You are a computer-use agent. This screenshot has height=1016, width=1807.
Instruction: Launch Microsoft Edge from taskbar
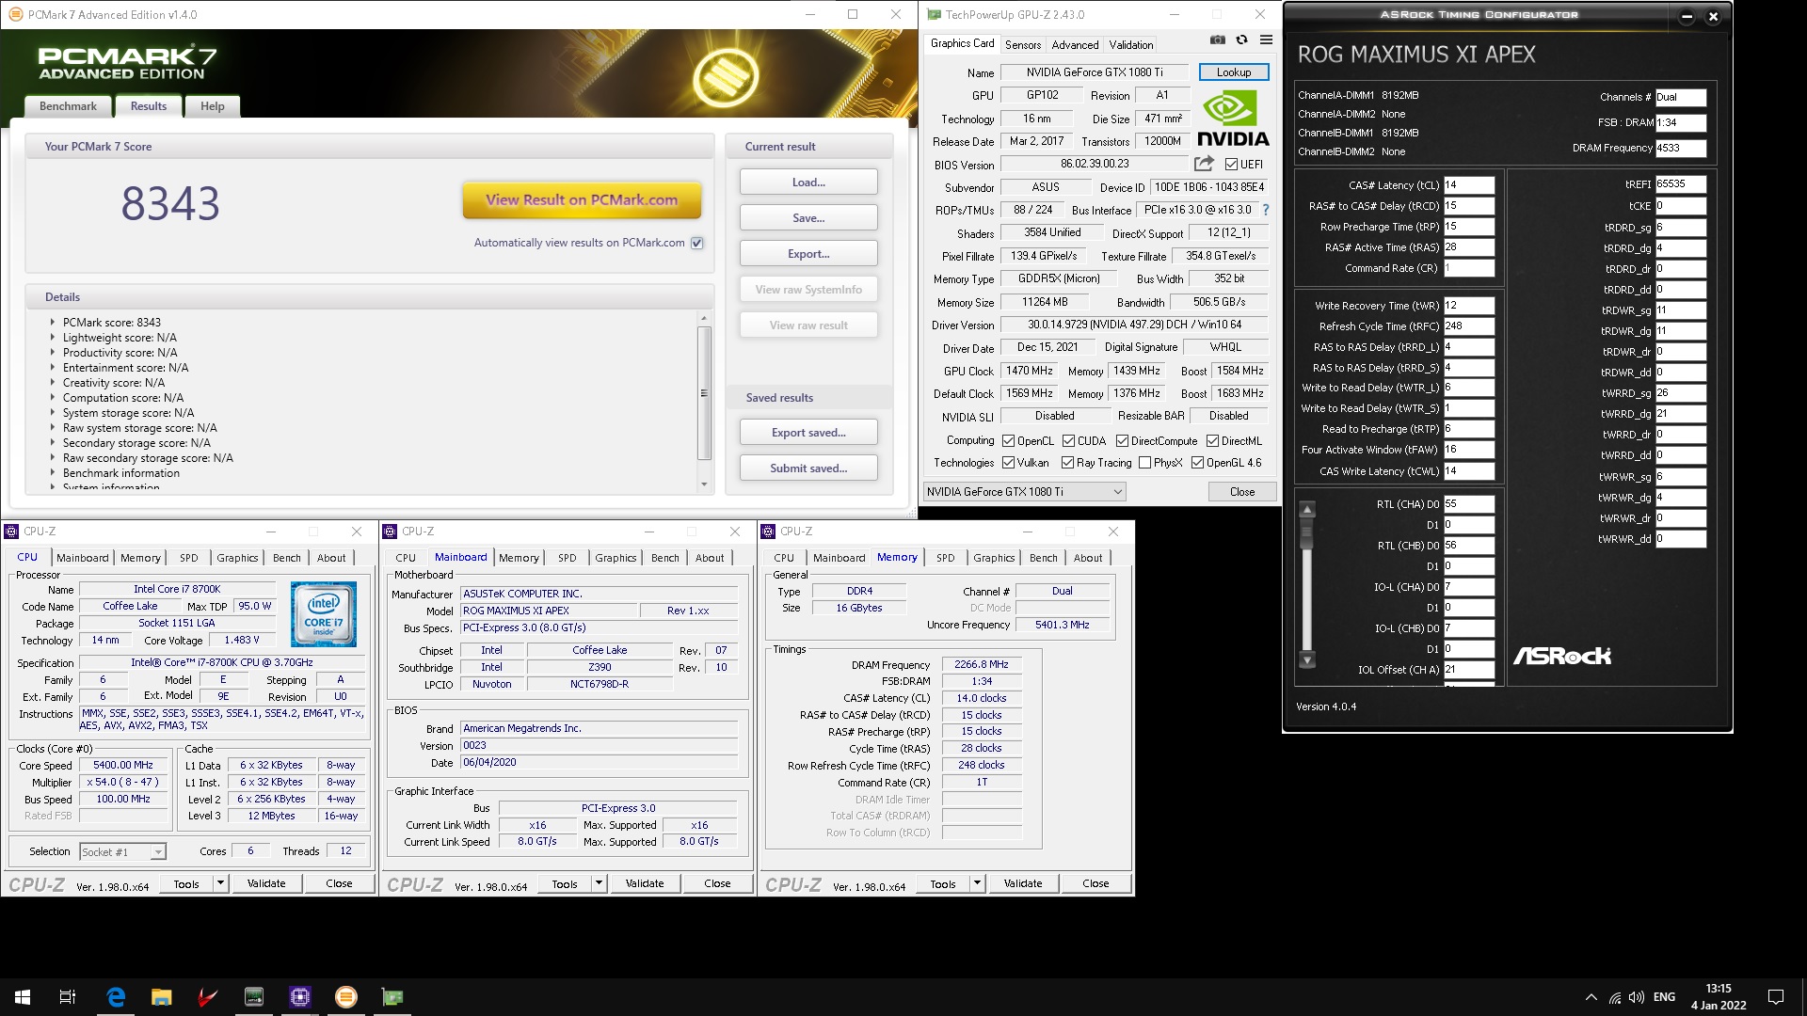click(116, 997)
